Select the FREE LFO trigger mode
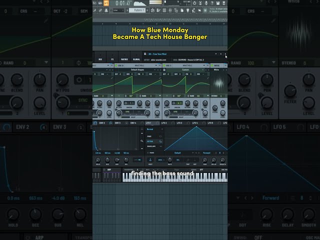Viewport: 320px width, 240px height. tap(154, 136)
